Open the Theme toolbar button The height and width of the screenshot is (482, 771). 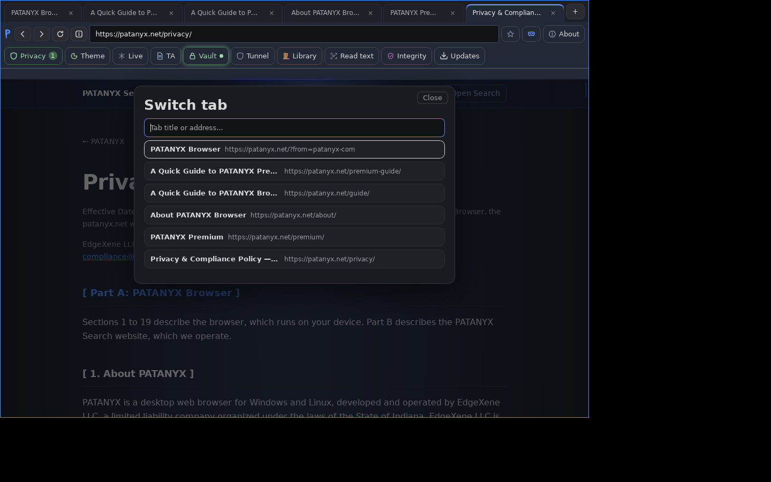tap(88, 56)
